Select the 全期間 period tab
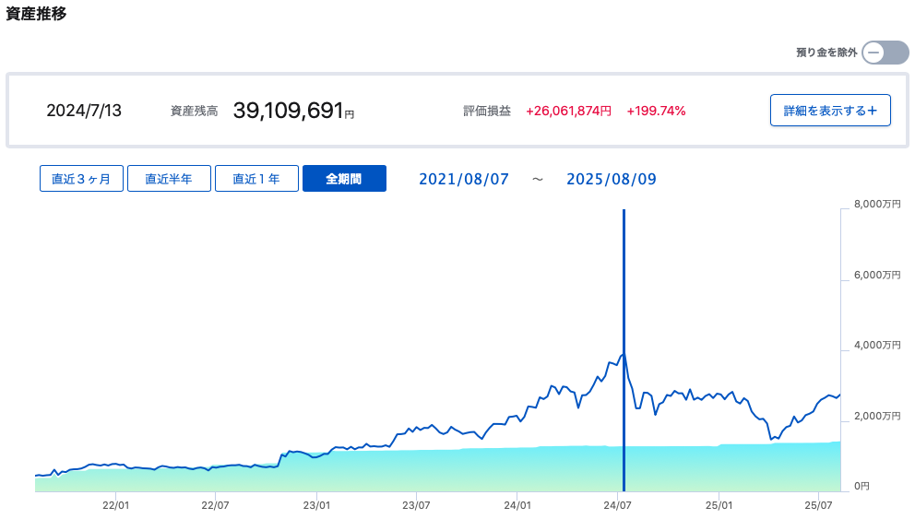Viewport: 915px width, 519px height. (344, 179)
